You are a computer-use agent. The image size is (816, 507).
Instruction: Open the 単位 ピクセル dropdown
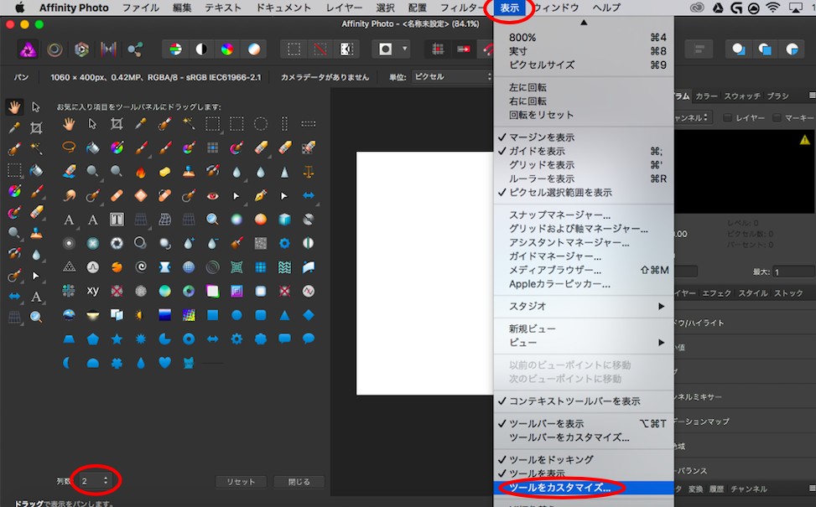pyautogui.click(x=451, y=77)
